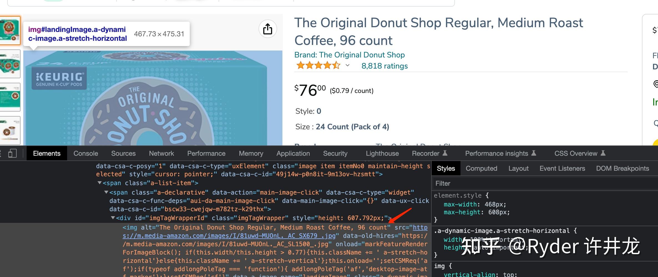Open the 8,818 ratings link

[384, 66]
